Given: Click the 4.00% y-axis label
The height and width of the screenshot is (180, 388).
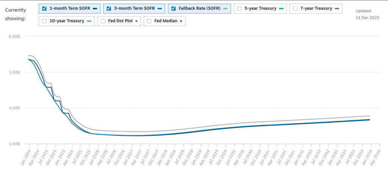Looking at the screenshot, I should tap(14, 108).
